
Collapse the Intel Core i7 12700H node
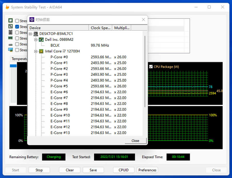click(36, 51)
